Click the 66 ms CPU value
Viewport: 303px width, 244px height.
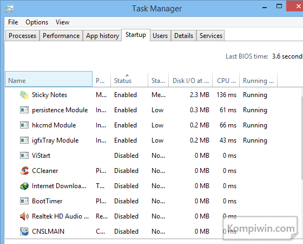pos(228,125)
